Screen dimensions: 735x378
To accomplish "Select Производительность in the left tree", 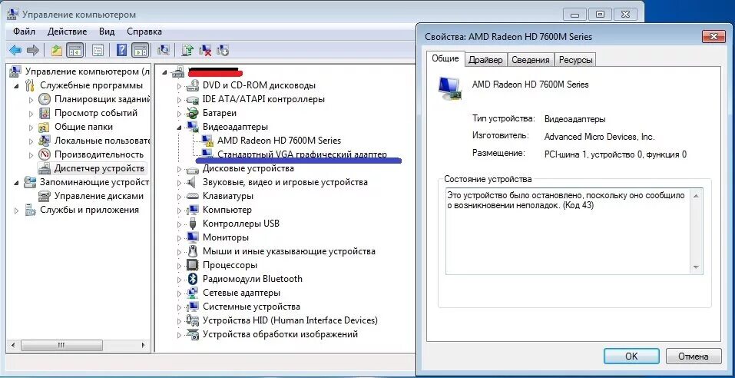I will coord(99,154).
